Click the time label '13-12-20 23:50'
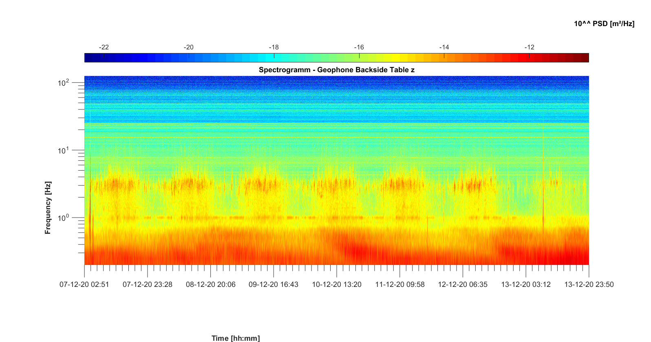Viewport: 651px width, 342px height. pos(589,284)
